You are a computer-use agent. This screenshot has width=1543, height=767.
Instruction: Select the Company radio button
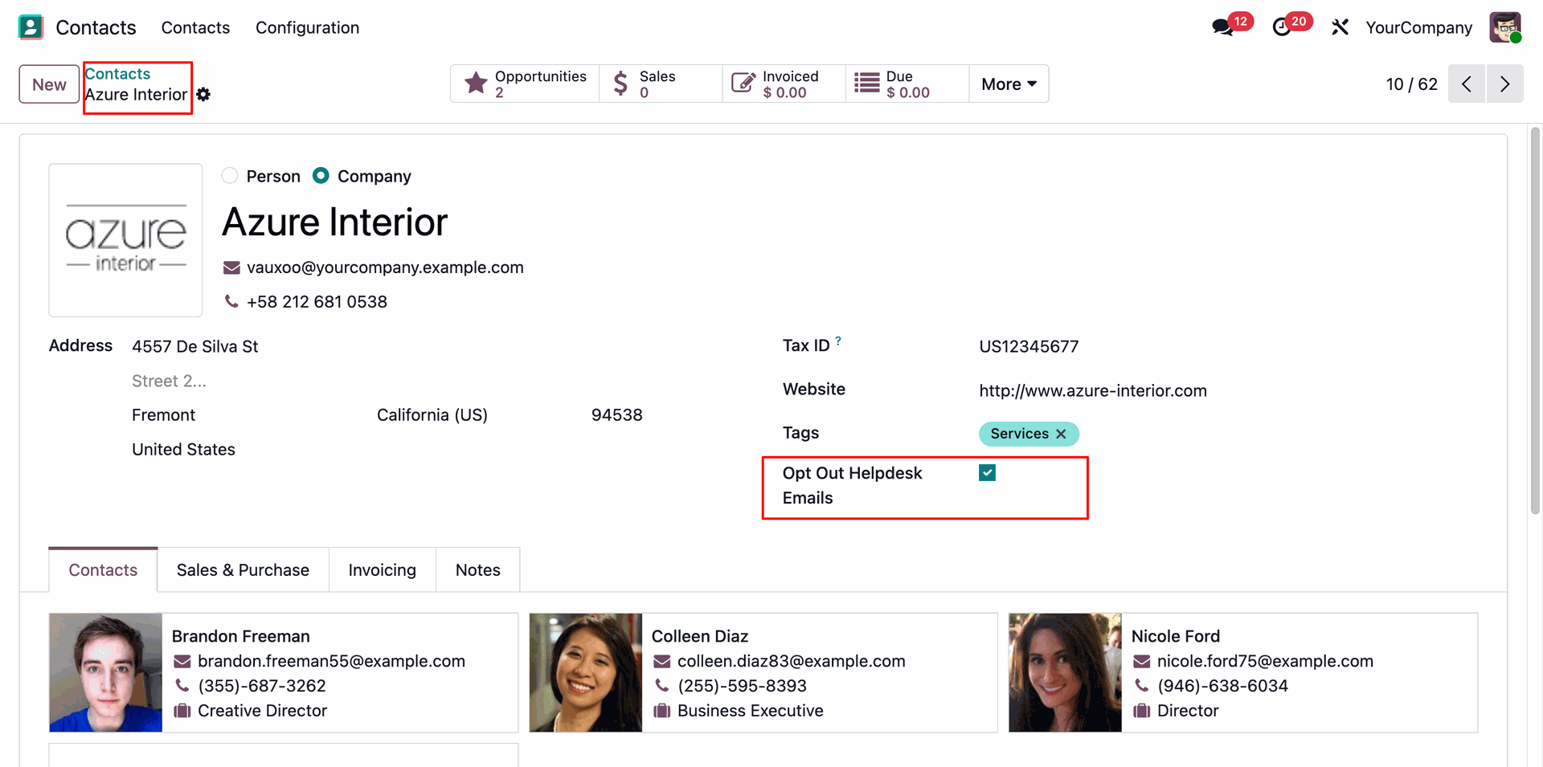point(321,176)
